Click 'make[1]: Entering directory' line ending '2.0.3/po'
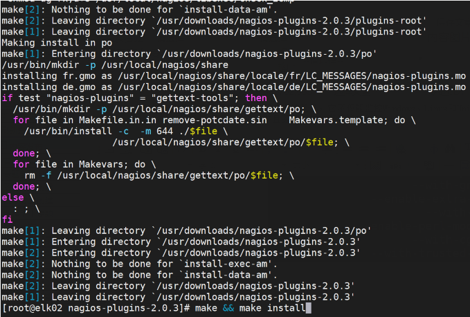The width and height of the screenshot is (470, 317). [189, 54]
